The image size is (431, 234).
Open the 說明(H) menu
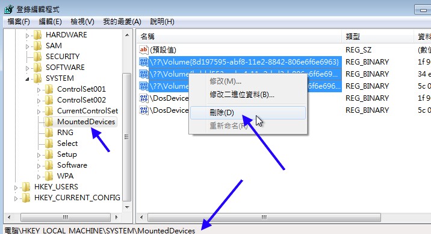162,22
